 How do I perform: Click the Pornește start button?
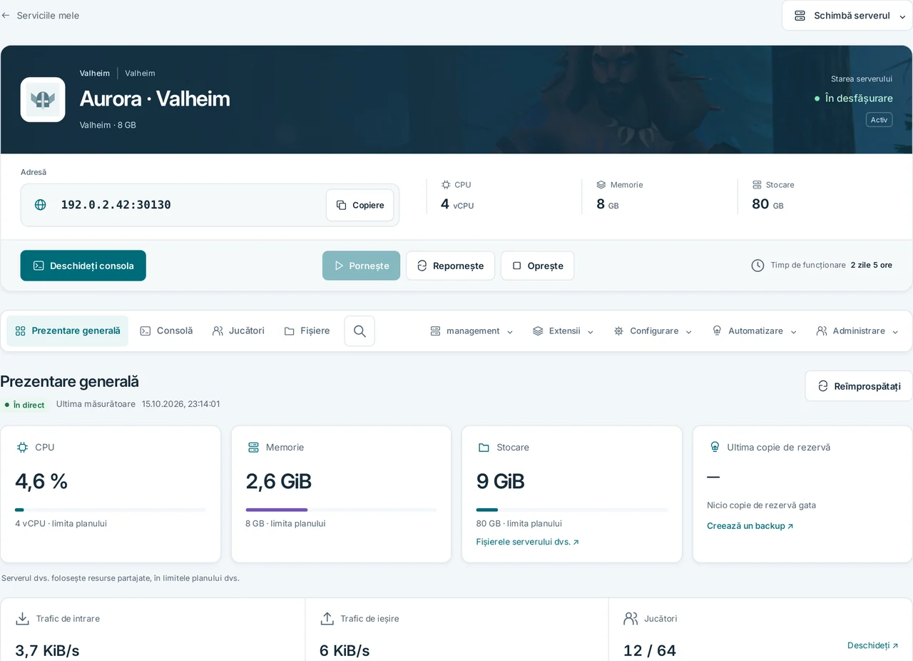[361, 266]
